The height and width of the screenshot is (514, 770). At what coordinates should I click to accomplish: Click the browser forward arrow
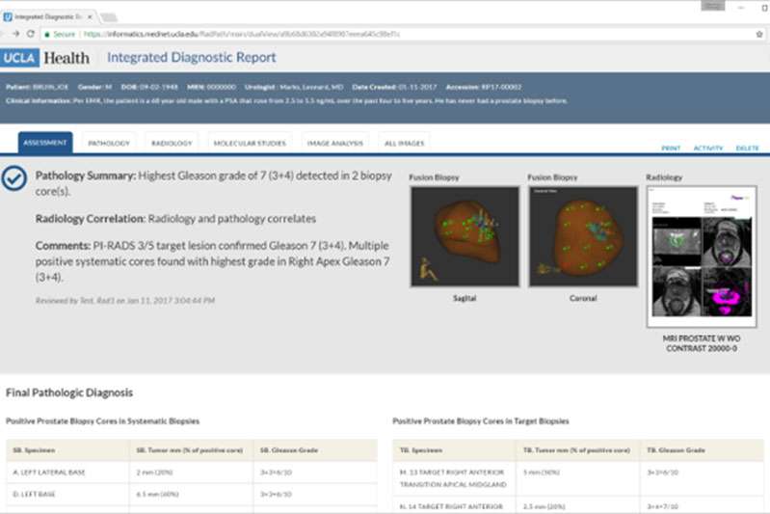pyautogui.click(x=17, y=34)
